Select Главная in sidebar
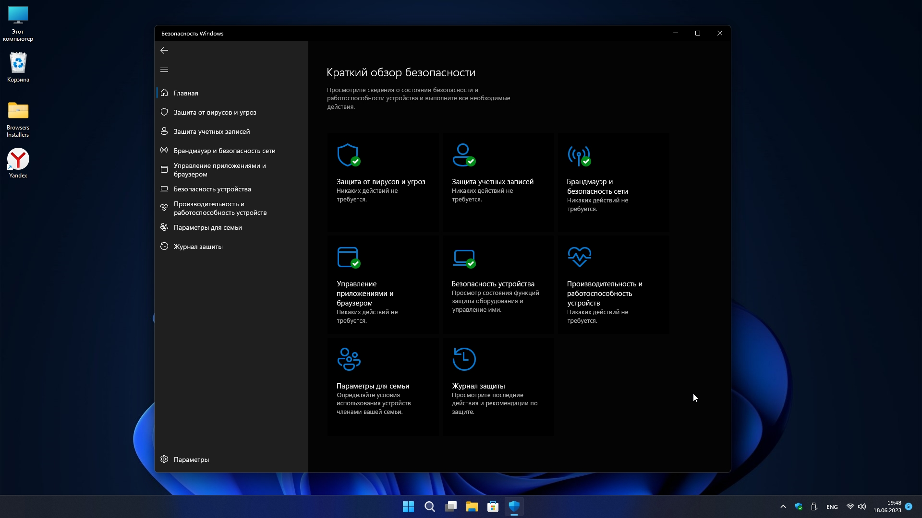 186,93
